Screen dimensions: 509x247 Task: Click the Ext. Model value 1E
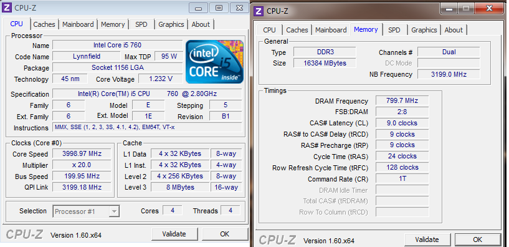click(x=149, y=117)
